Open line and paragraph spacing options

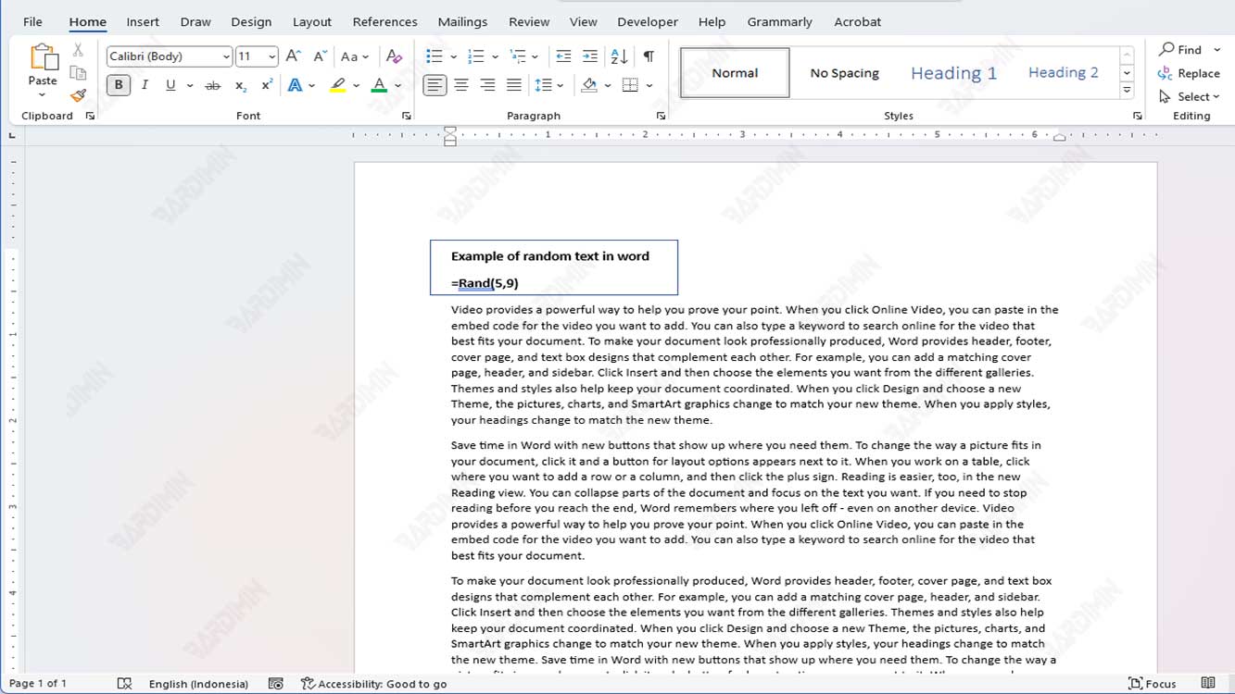549,85
